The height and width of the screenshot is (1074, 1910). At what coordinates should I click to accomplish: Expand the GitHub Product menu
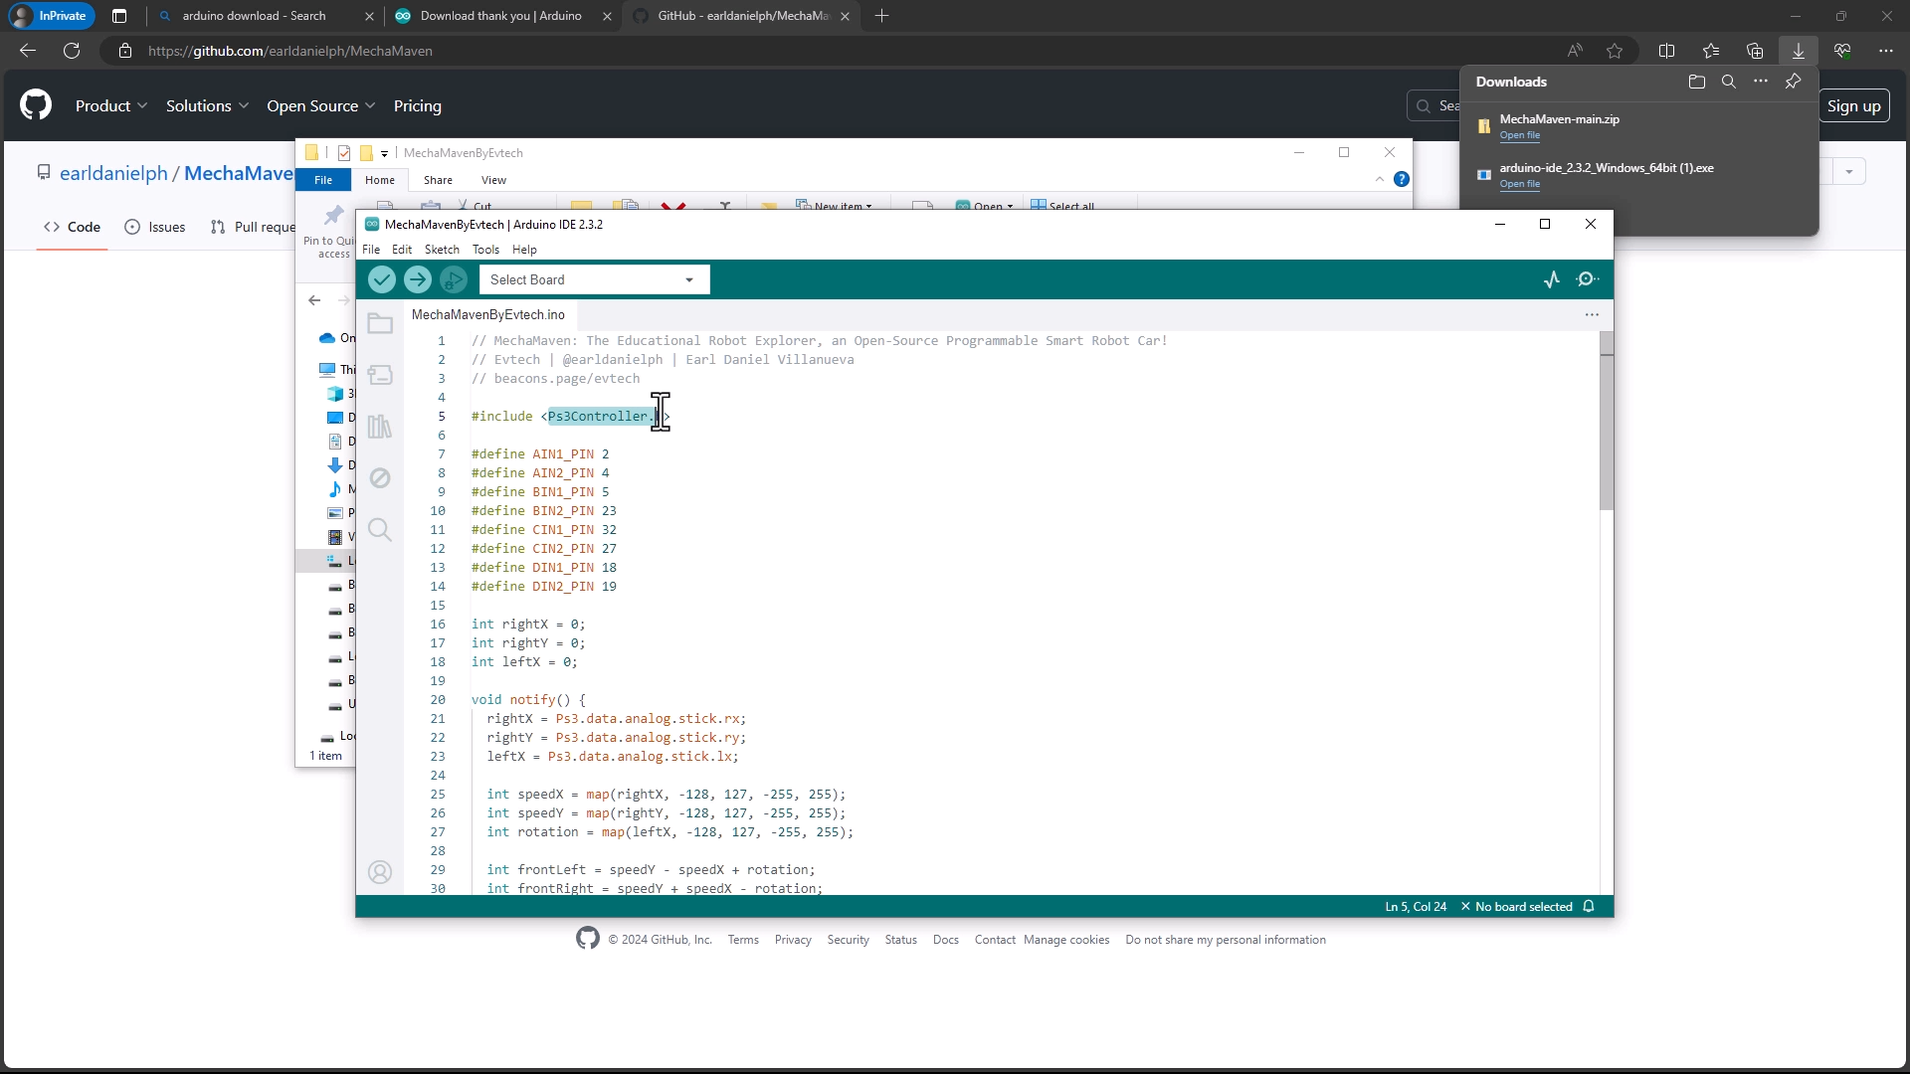(x=111, y=105)
